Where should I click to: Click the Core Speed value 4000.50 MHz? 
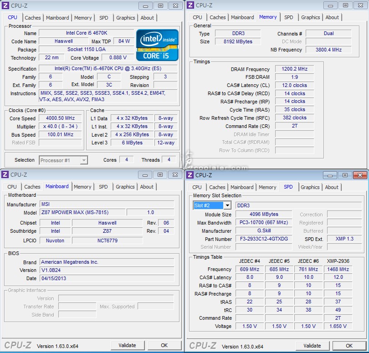click(60, 118)
